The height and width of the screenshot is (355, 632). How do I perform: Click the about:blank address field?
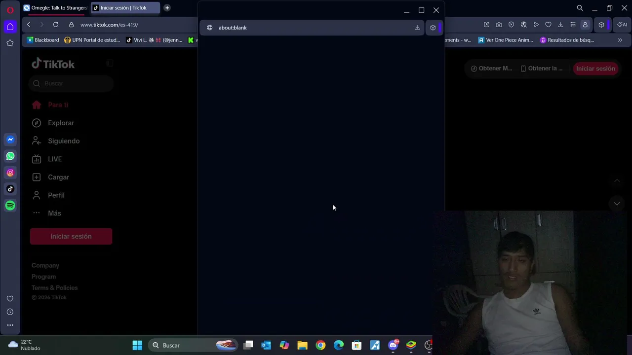(313, 28)
